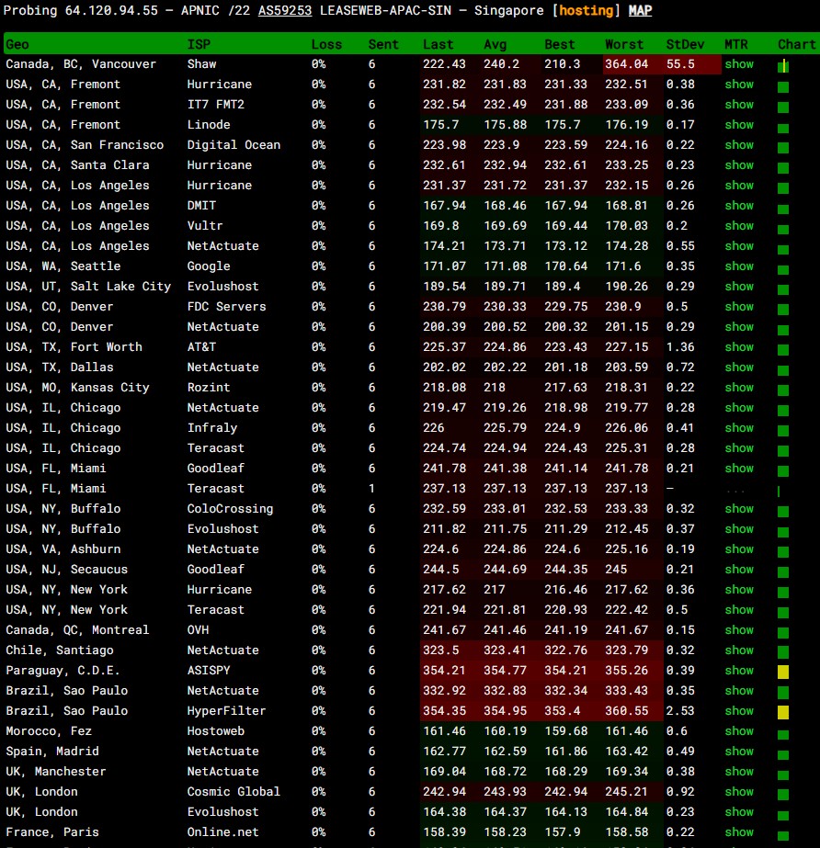Click chart icon for Fremont Hurricane row
The width and height of the screenshot is (820, 848).
[x=782, y=87]
